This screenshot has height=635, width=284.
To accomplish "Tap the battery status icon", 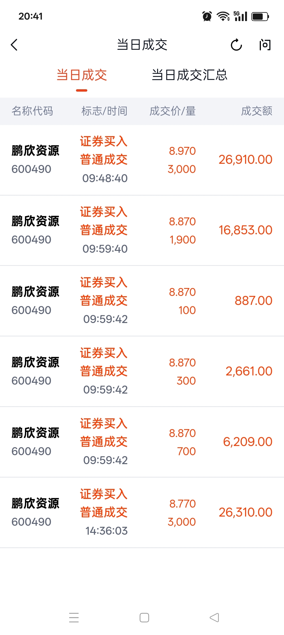I will pyautogui.click(x=260, y=17).
